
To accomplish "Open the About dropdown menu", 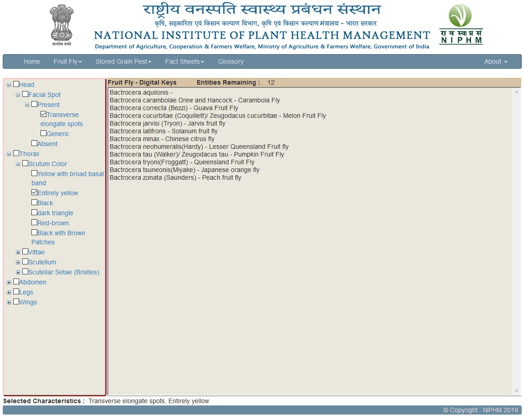I will click(x=495, y=61).
